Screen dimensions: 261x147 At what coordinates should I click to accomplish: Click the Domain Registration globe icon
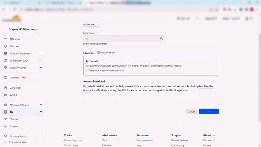(5, 53)
